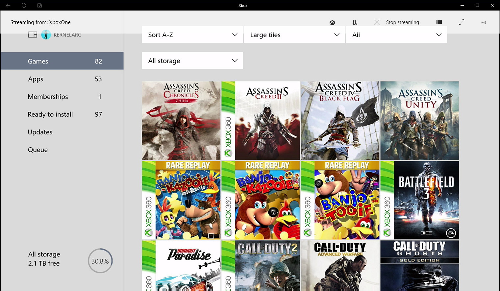Open the Battlefield 3 tile
Viewport: 500px width, 291px height.
coord(420,200)
